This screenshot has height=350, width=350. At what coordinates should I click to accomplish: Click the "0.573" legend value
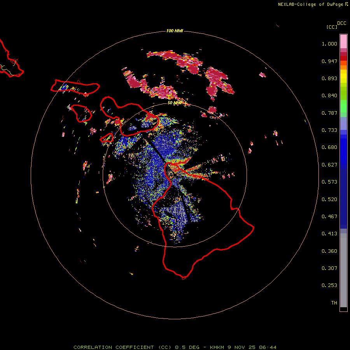pos(329,182)
